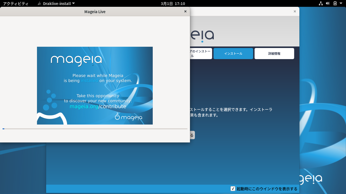Open the system menu arrow
The width and height of the screenshot is (346, 194).
tap(341, 4)
